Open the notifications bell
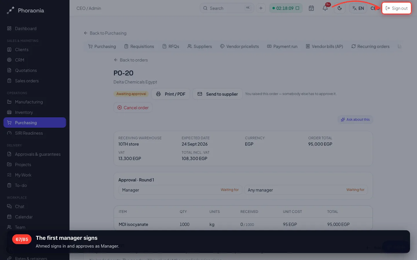 [x=325, y=8]
